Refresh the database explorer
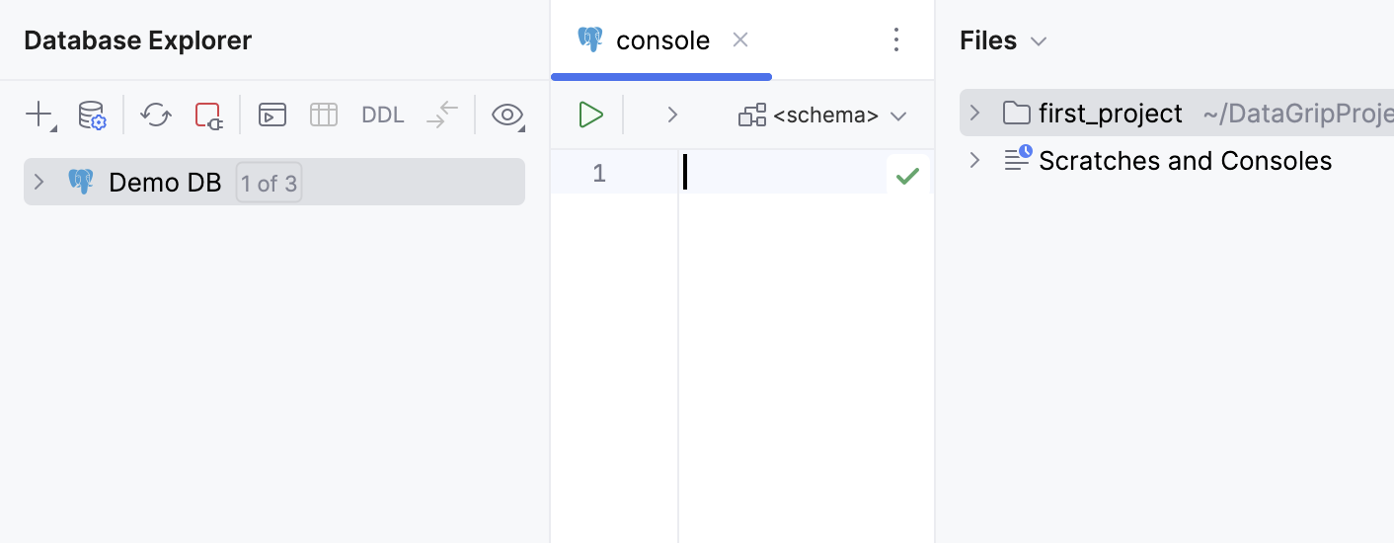The width and height of the screenshot is (1394, 543). coord(155,115)
